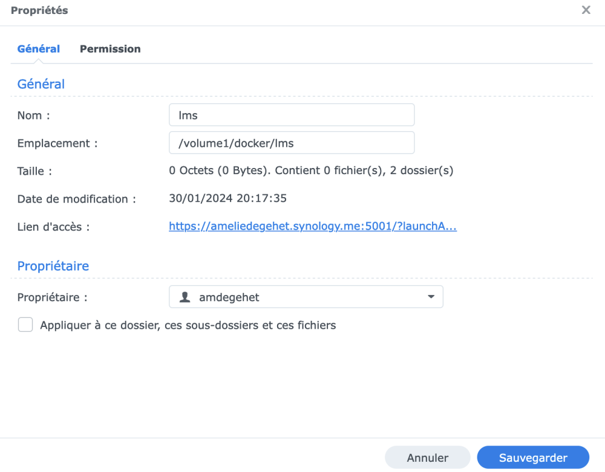Click the 'Propriétaire :' field label
605x472 pixels.
tap(52, 297)
